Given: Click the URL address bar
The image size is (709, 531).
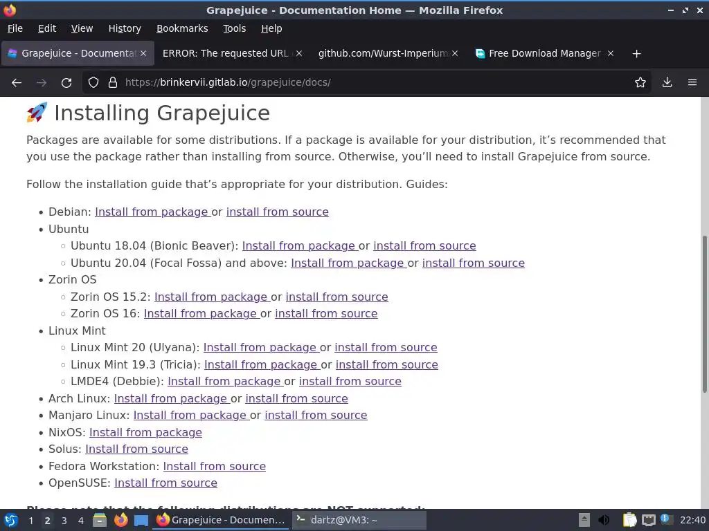Looking at the screenshot, I should pos(366,82).
